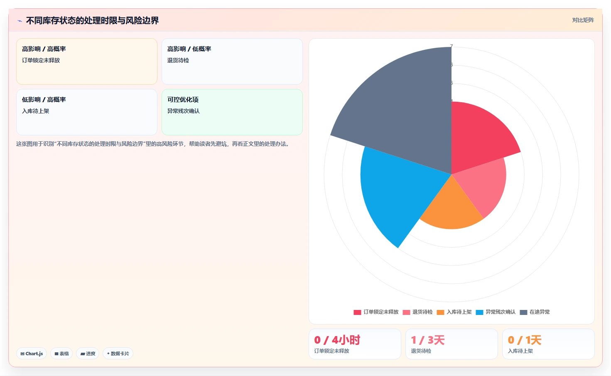This screenshot has height=376, width=611.
Task: Toggle the 在途异常 legend swatch
Action: click(x=523, y=312)
